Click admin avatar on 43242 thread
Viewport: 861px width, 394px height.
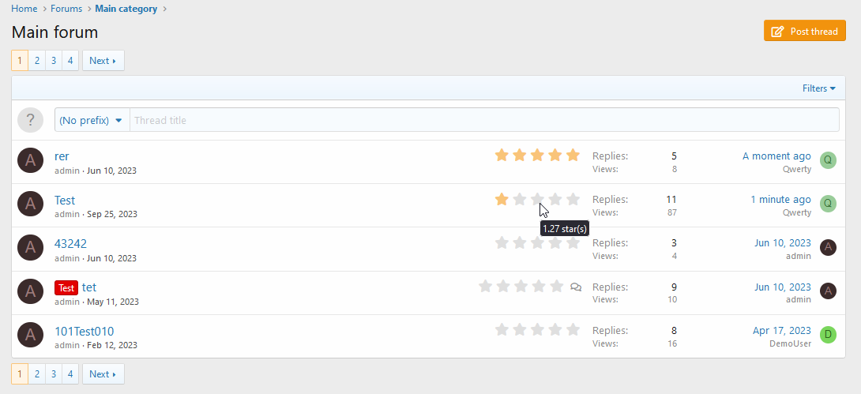[30, 247]
